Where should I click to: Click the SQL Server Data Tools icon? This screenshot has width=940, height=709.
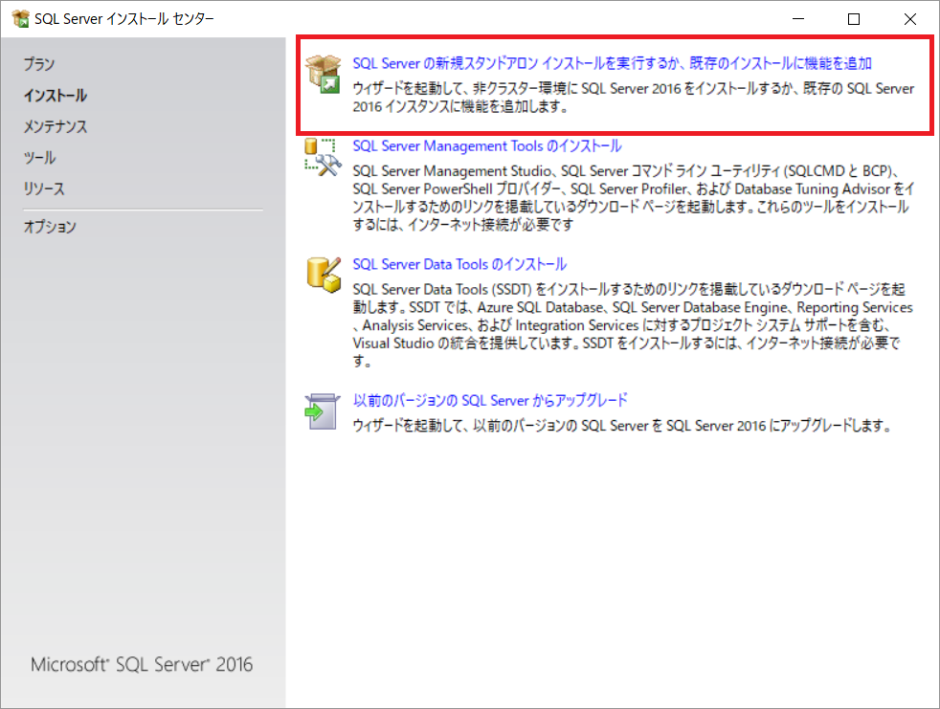324,276
